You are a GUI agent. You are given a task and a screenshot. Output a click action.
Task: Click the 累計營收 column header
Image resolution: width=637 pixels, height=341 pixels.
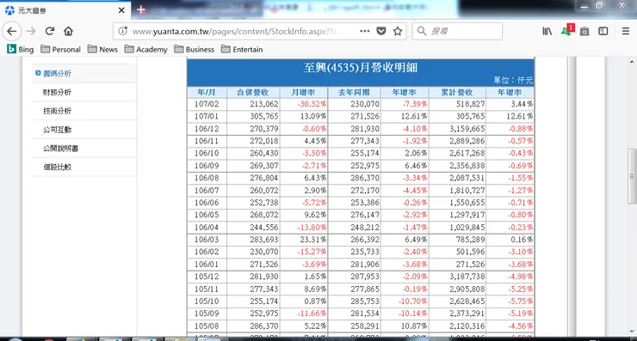coord(457,92)
